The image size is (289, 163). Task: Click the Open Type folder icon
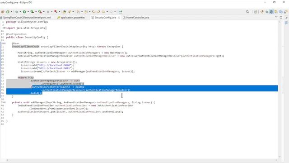pyautogui.click(x=64, y=12)
